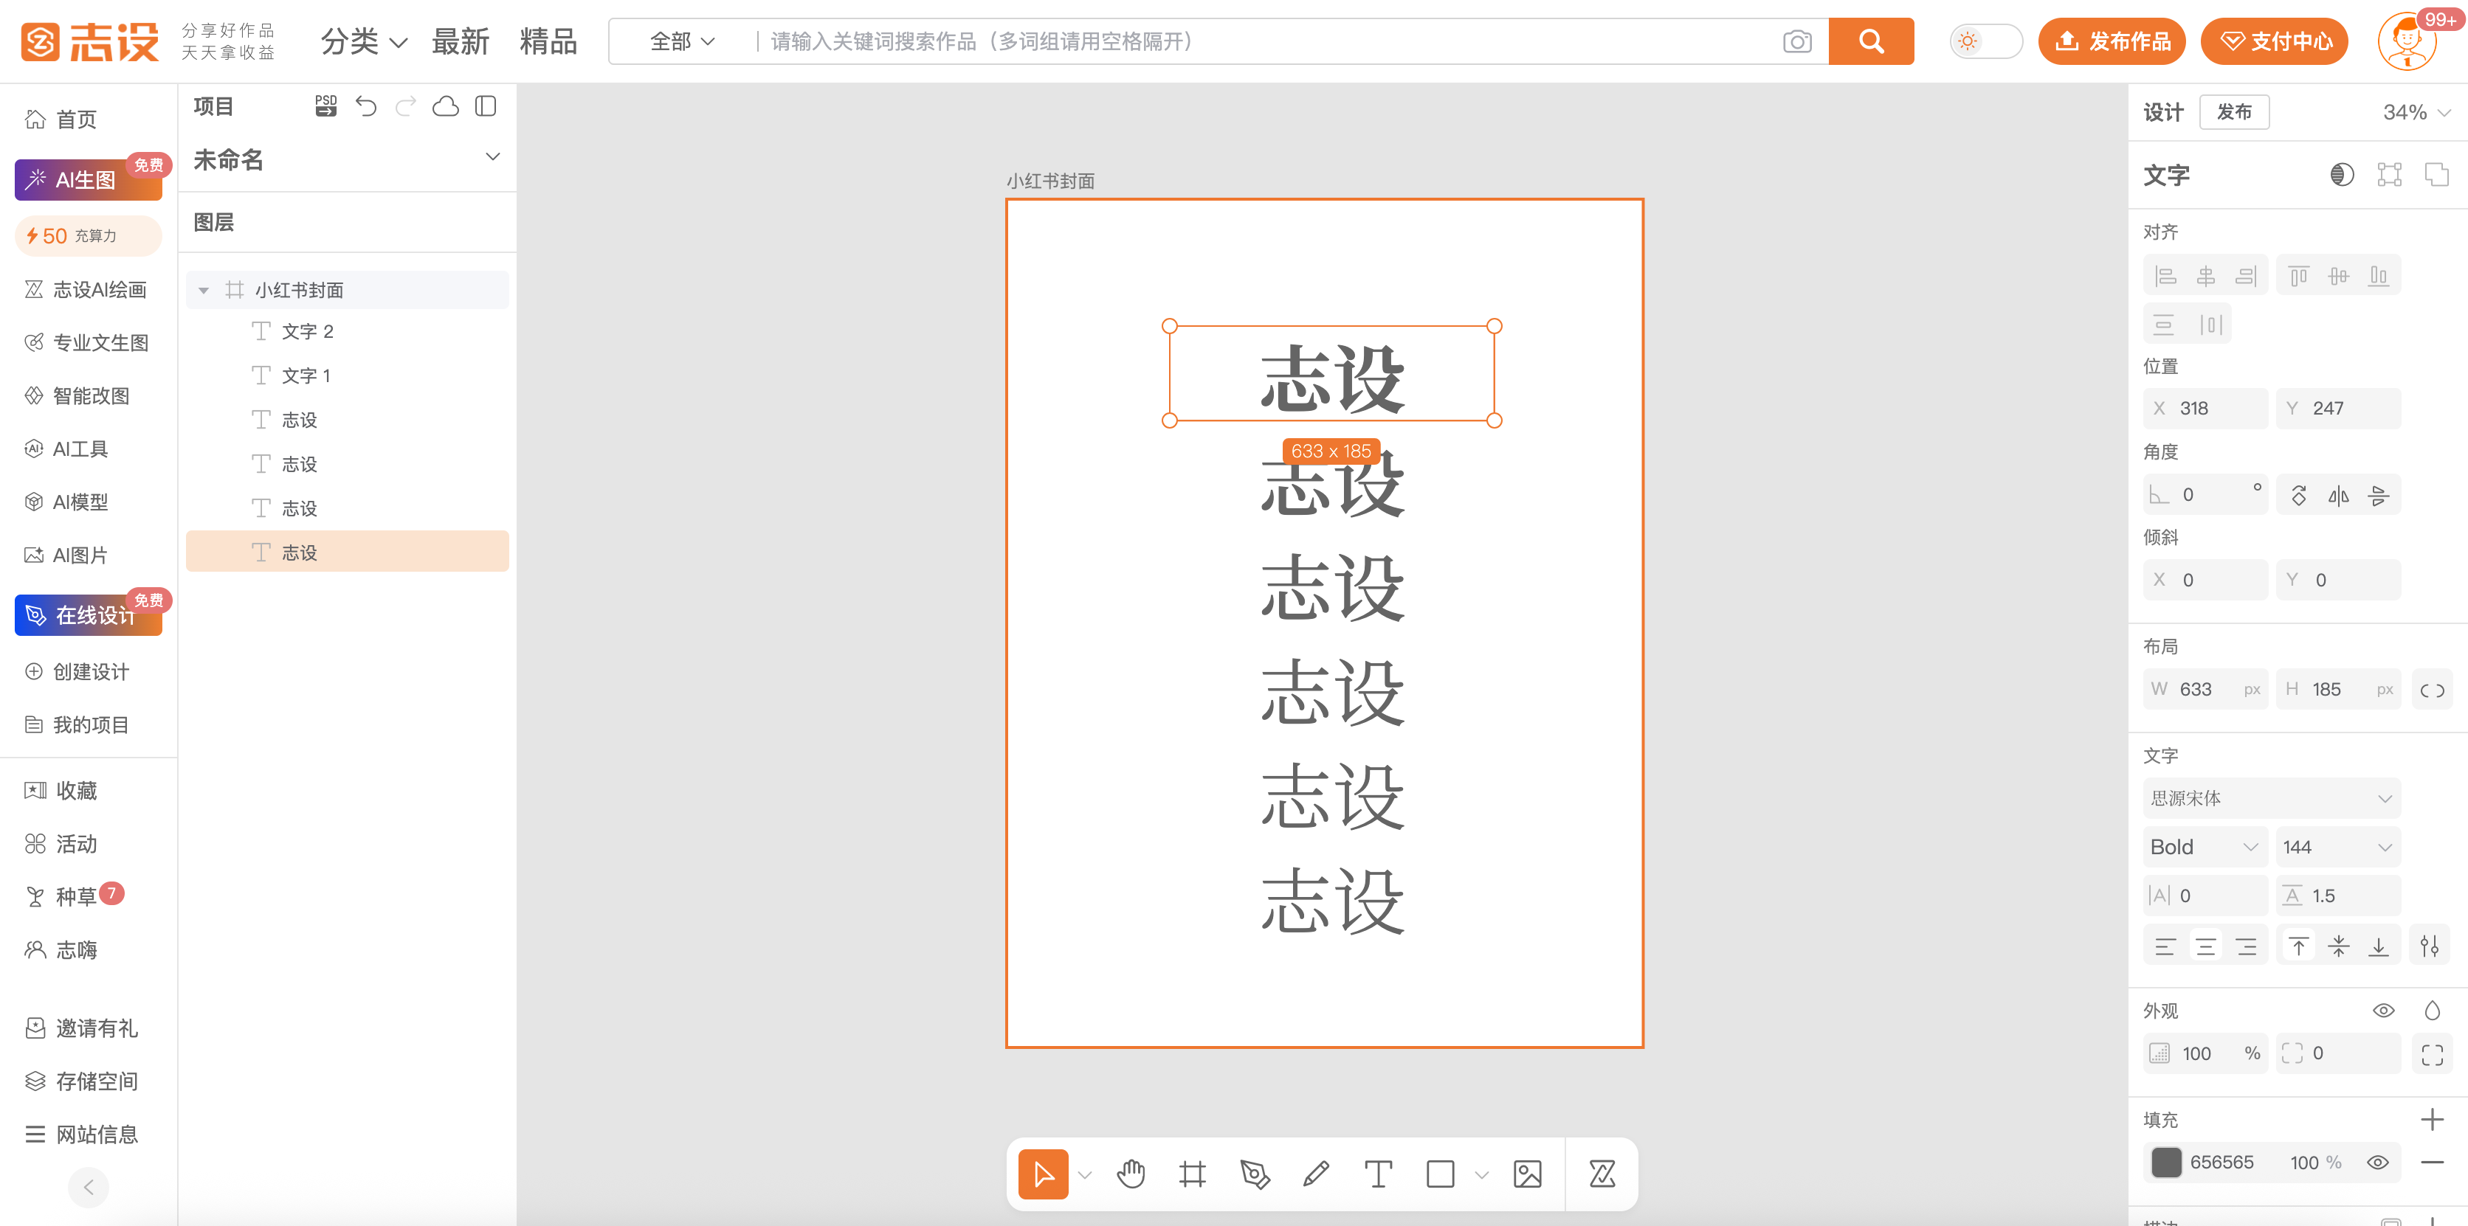Open the 最新 menu item
The image size is (2468, 1226).
tap(460, 41)
